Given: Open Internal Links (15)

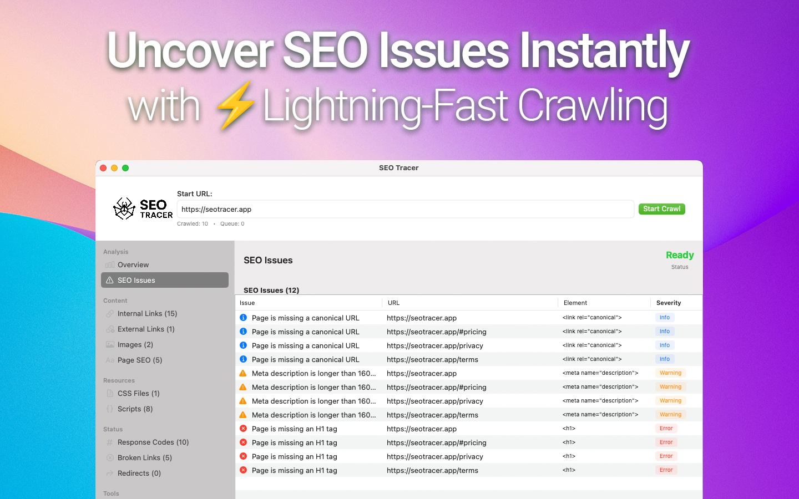Looking at the screenshot, I should 165,314.
